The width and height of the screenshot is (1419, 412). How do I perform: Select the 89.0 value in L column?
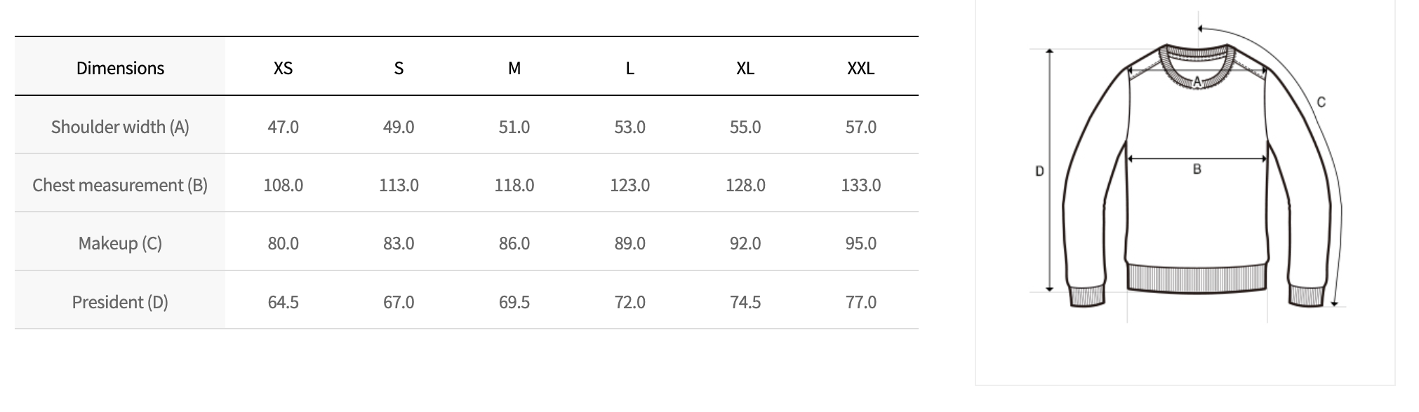[x=629, y=243]
